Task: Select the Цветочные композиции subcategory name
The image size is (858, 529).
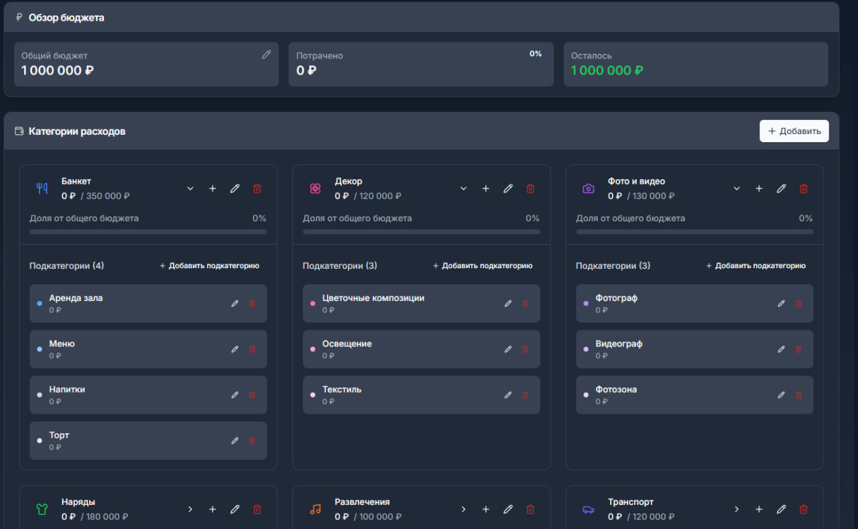Action: [373, 298]
